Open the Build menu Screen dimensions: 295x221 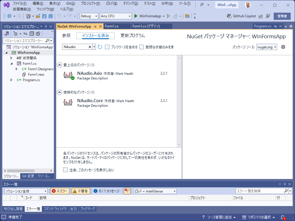[111, 3]
